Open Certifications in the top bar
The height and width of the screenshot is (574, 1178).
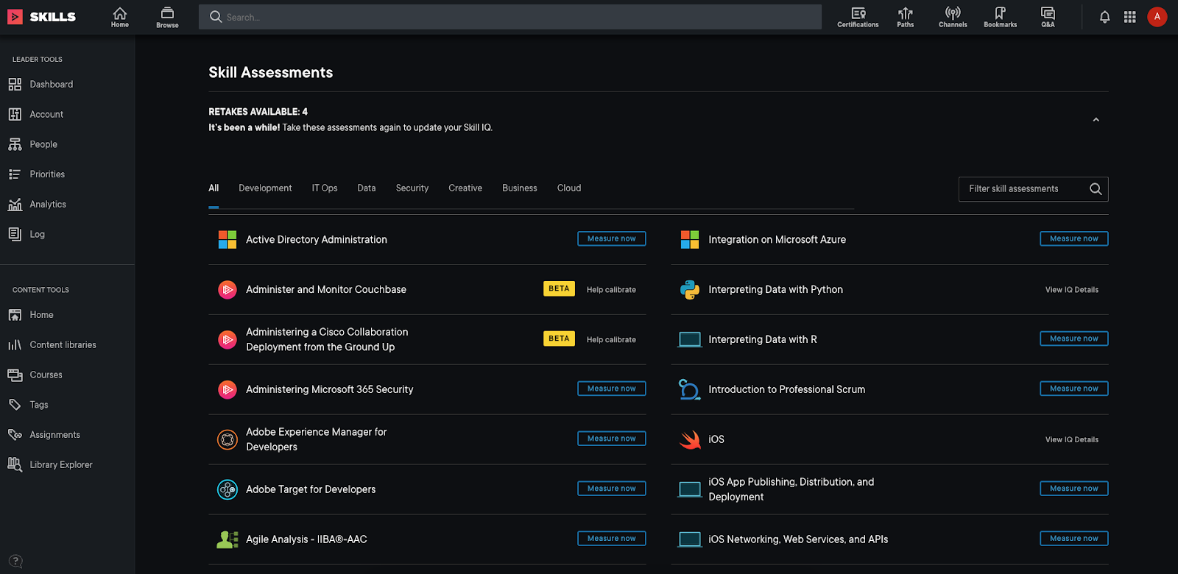(858, 17)
